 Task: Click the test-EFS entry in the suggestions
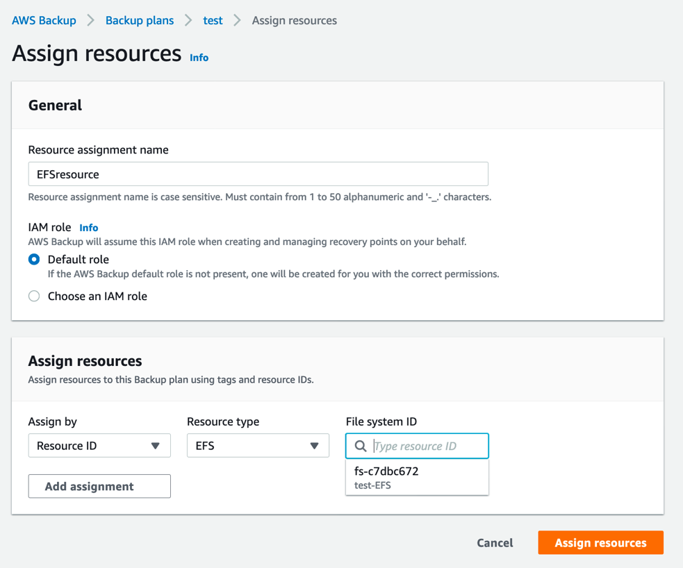[x=374, y=485]
